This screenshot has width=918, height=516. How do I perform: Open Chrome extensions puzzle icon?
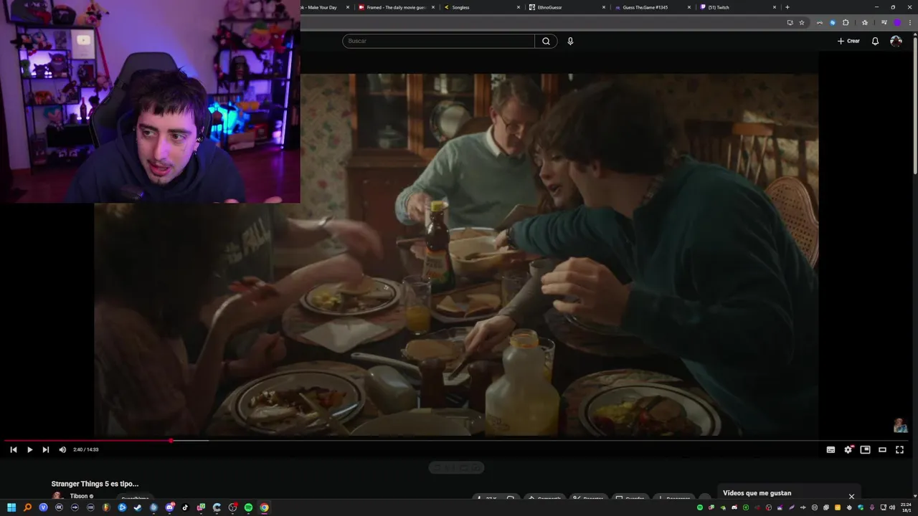click(846, 22)
